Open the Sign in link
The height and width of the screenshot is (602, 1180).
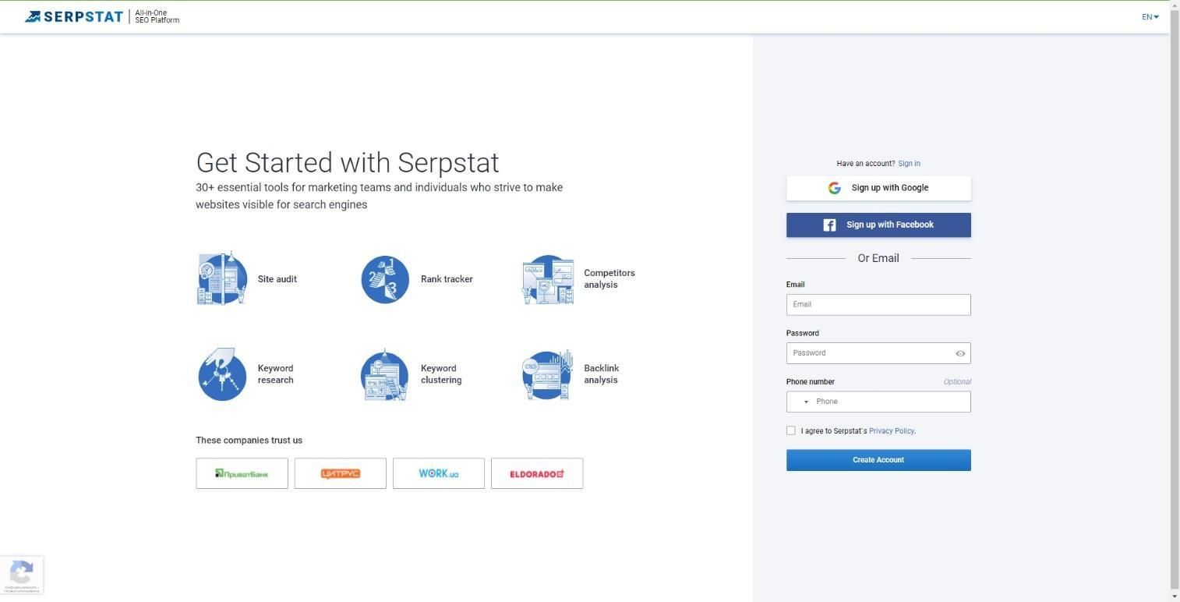[x=909, y=164]
